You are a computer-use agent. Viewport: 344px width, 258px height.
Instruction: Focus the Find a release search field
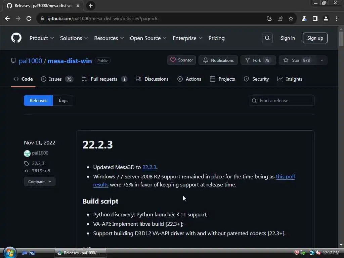tap(282, 100)
